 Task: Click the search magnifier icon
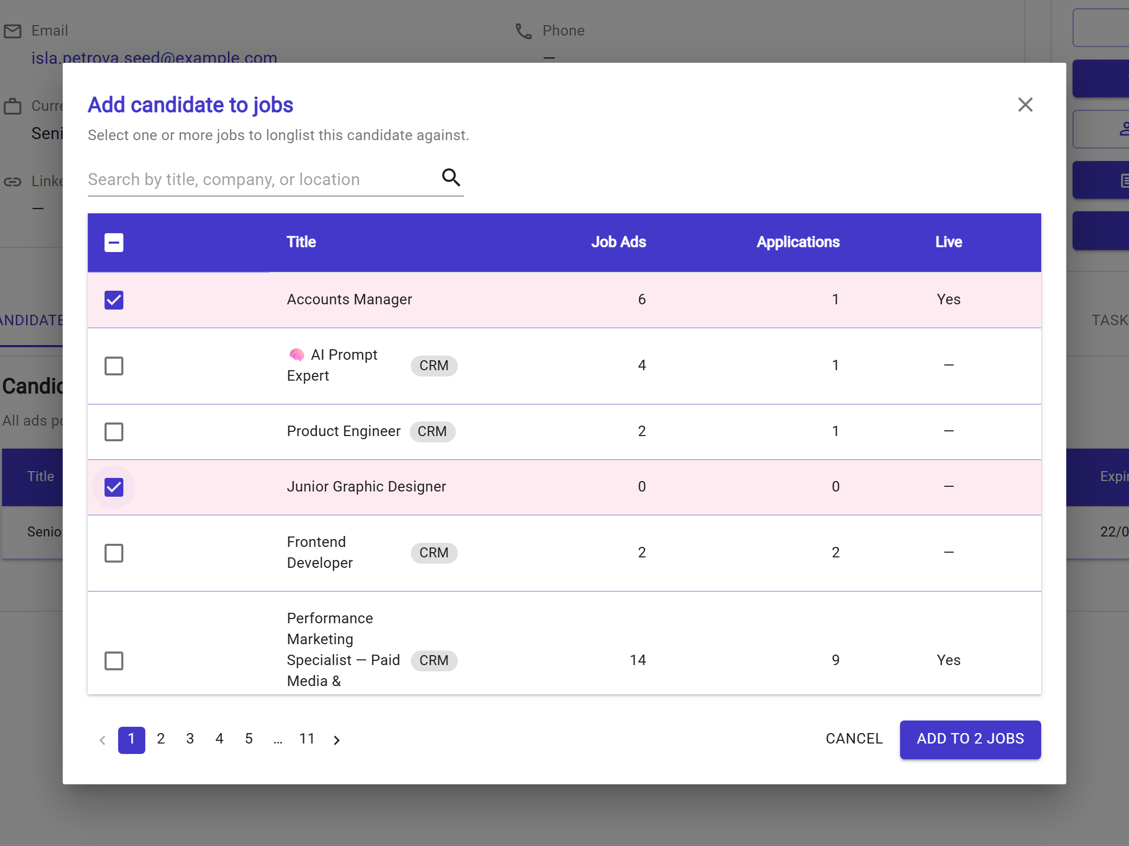coord(451,178)
